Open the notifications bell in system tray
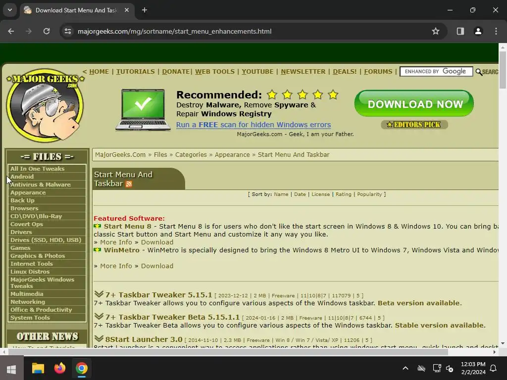The image size is (507, 380). point(494,368)
